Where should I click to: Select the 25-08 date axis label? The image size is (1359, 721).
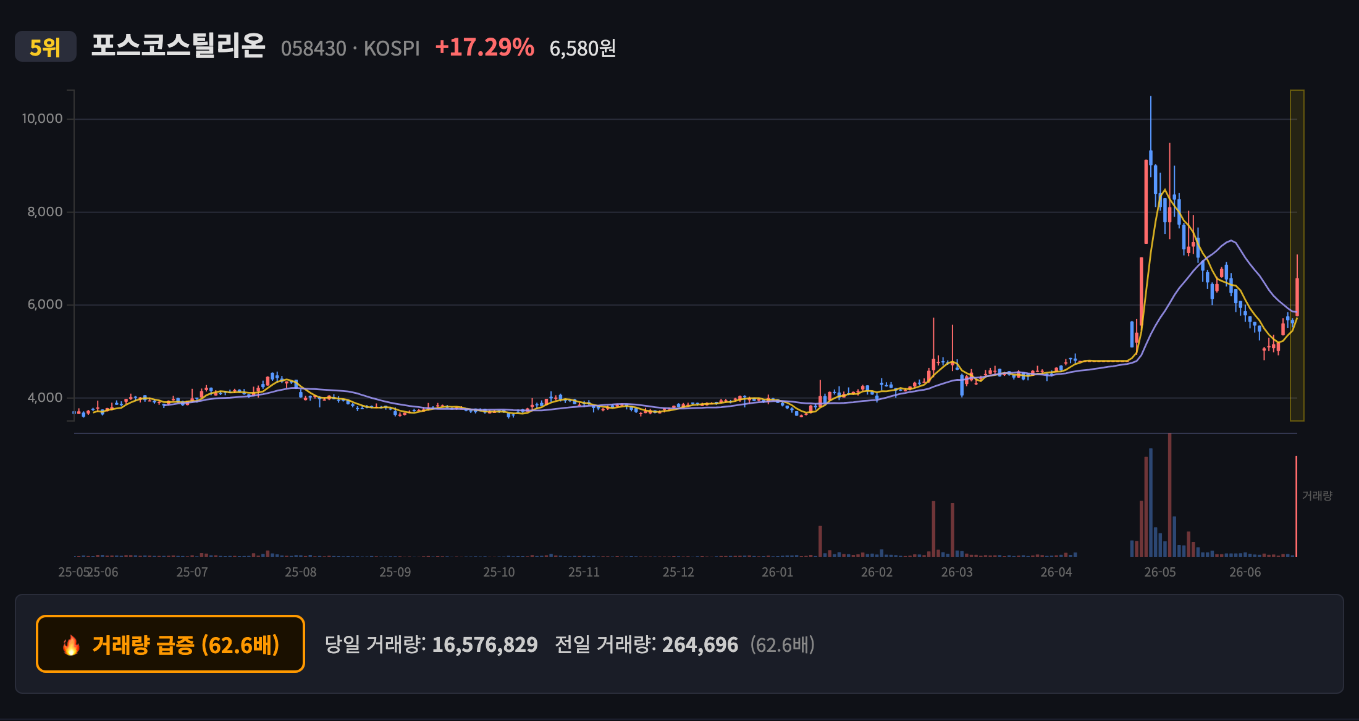click(x=301, y=572)
